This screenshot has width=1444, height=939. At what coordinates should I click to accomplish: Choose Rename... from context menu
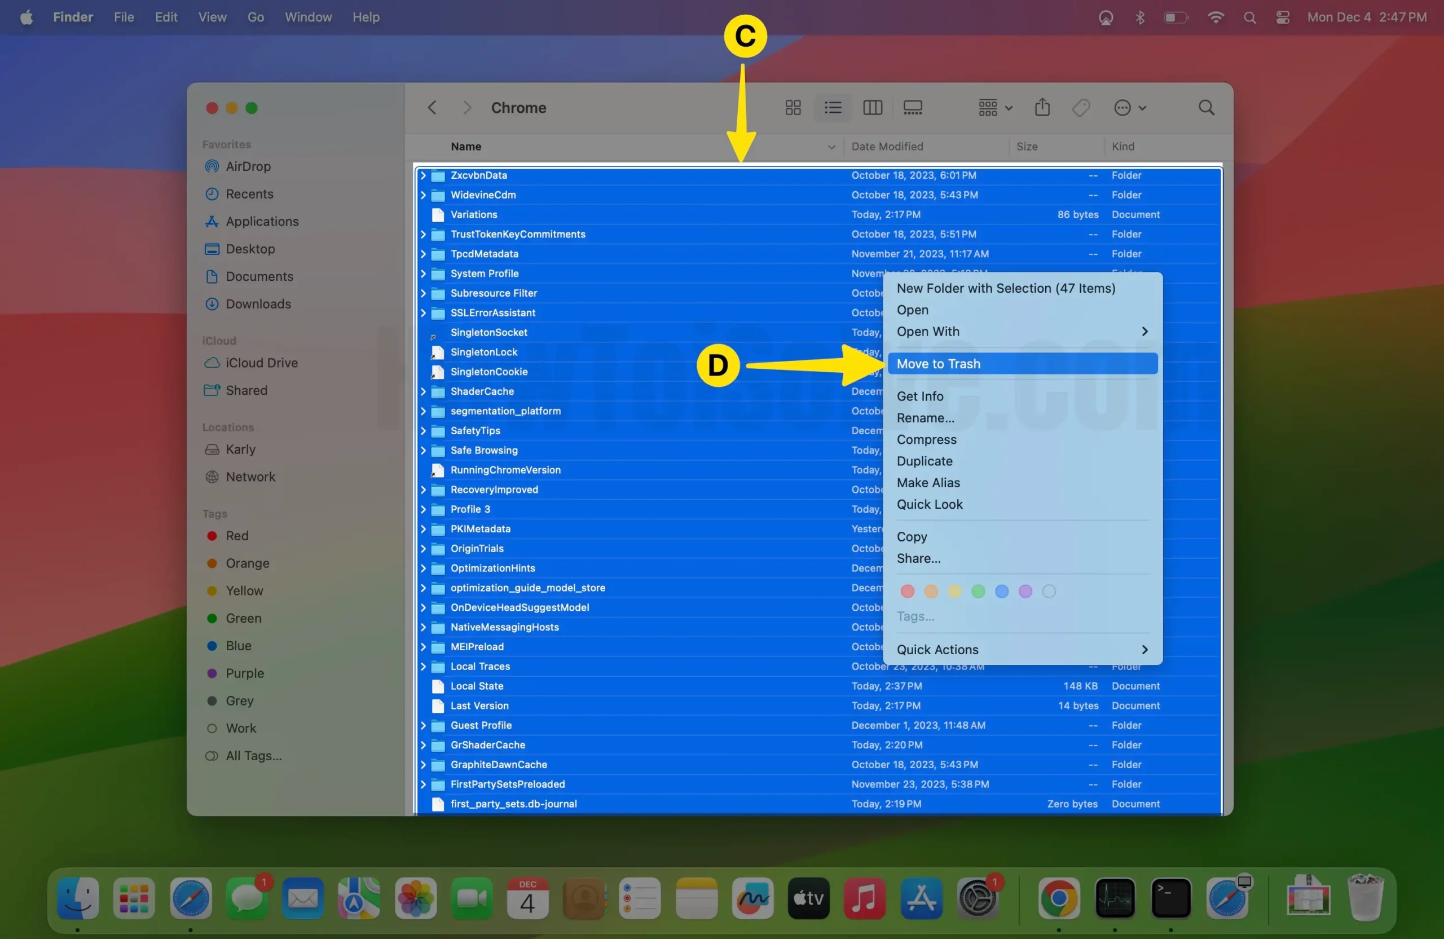1022,418
